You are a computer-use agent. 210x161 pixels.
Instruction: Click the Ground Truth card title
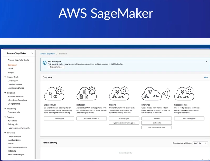pos(50,105)
